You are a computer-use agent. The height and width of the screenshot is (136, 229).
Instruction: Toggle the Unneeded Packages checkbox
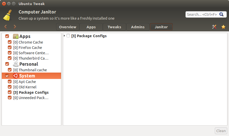click(10, 98)
